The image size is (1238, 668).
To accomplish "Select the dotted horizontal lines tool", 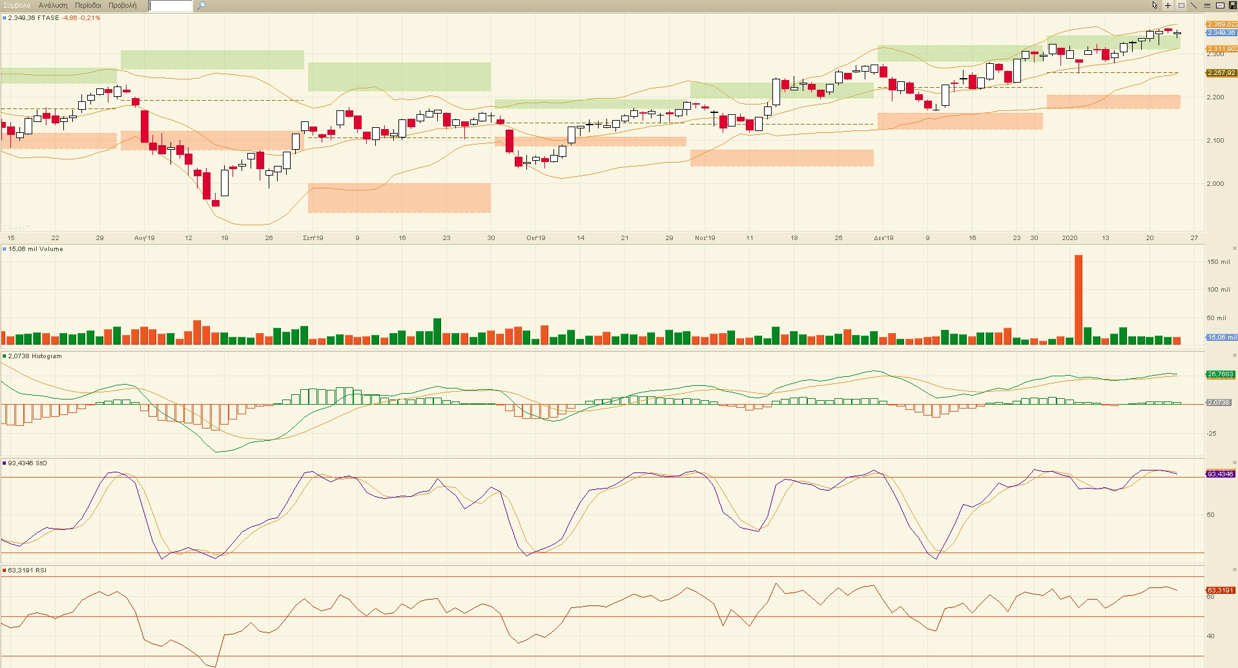I will [x=1207, y=5].
